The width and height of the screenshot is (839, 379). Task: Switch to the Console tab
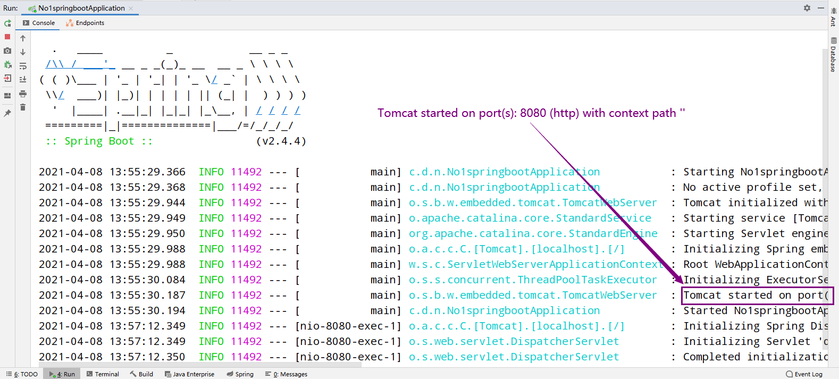[x=39, y=23]
